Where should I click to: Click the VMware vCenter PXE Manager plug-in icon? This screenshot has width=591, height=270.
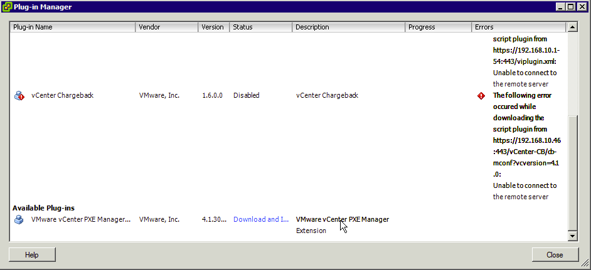coord(19,219)
